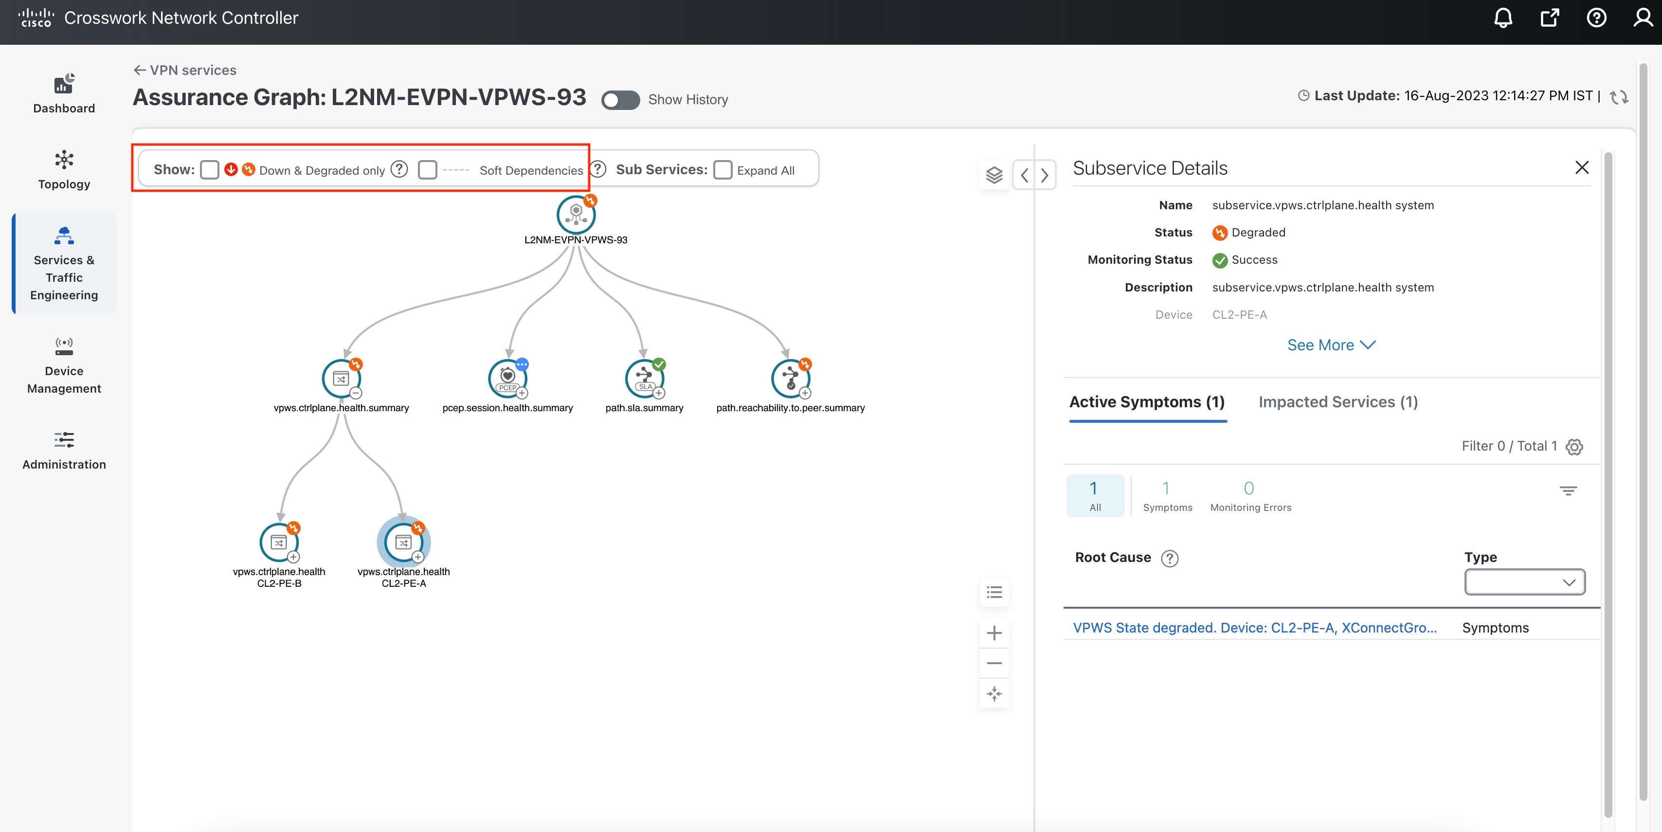Turn on the Show History toggle

pyautogui.click(x=620, y=100)
